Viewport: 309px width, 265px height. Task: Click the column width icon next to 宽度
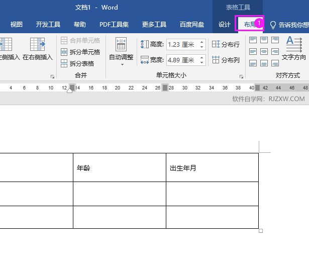pyautogui.click(x=144, y=60)
